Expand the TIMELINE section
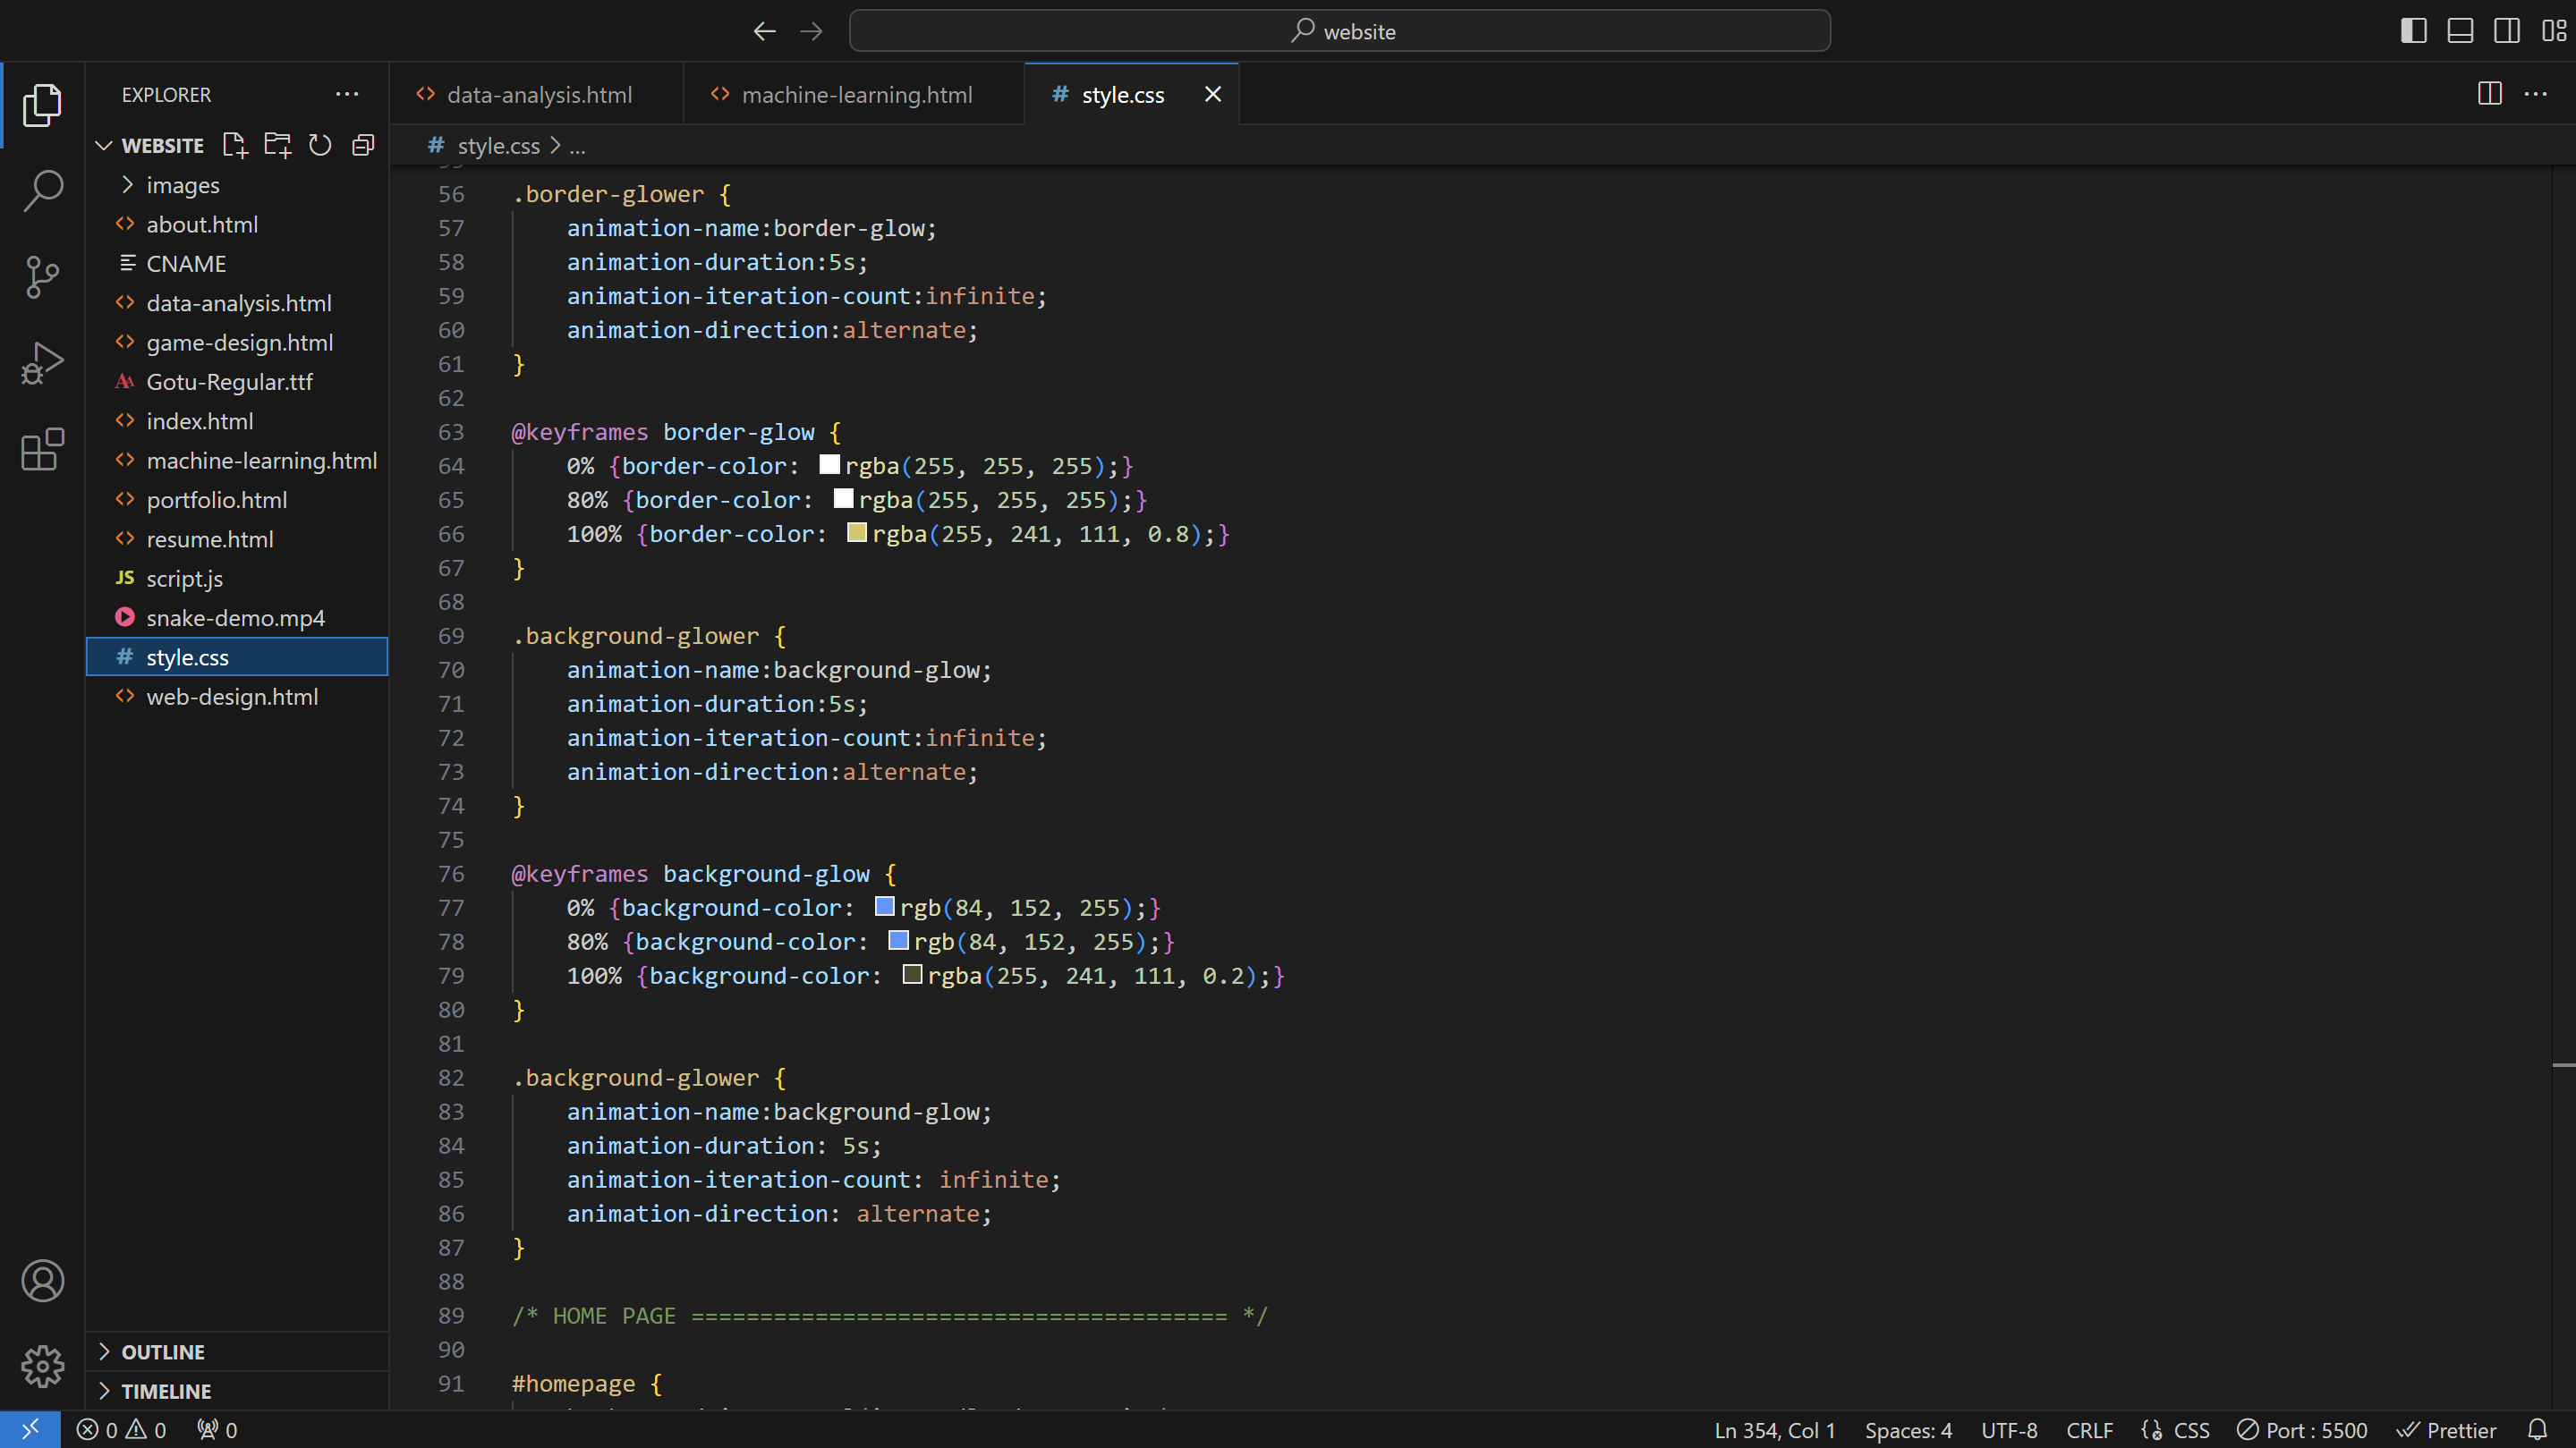 tap(237, 1391)
